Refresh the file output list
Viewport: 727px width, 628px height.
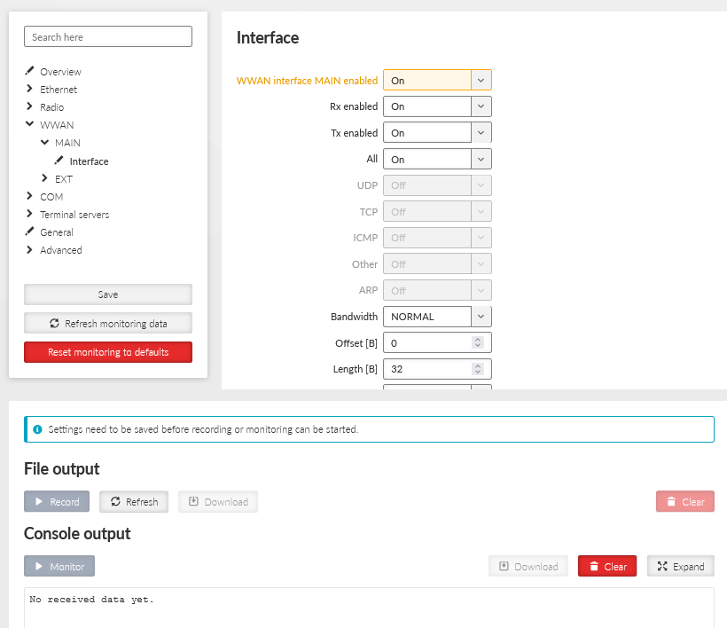tap(133, 502)
